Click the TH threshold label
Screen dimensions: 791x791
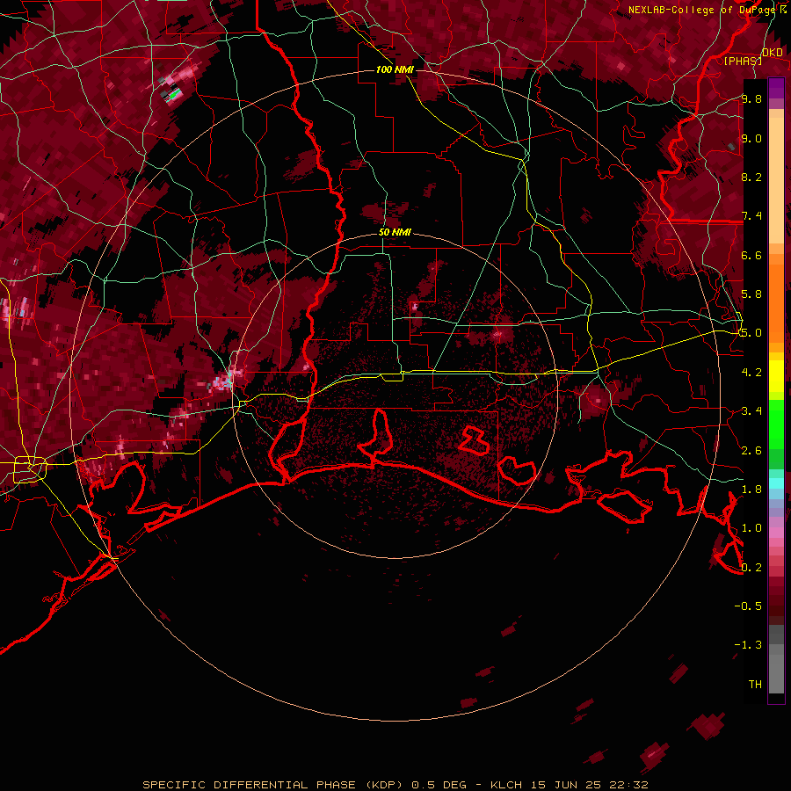(x=755, y=685)
